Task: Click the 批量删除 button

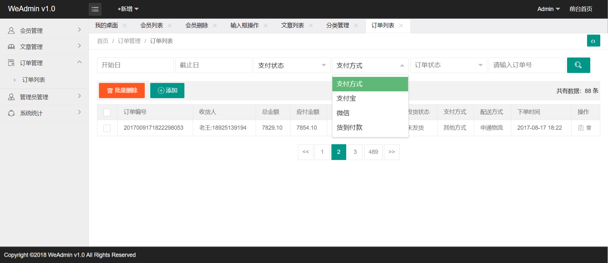Action: click(122, 91)
